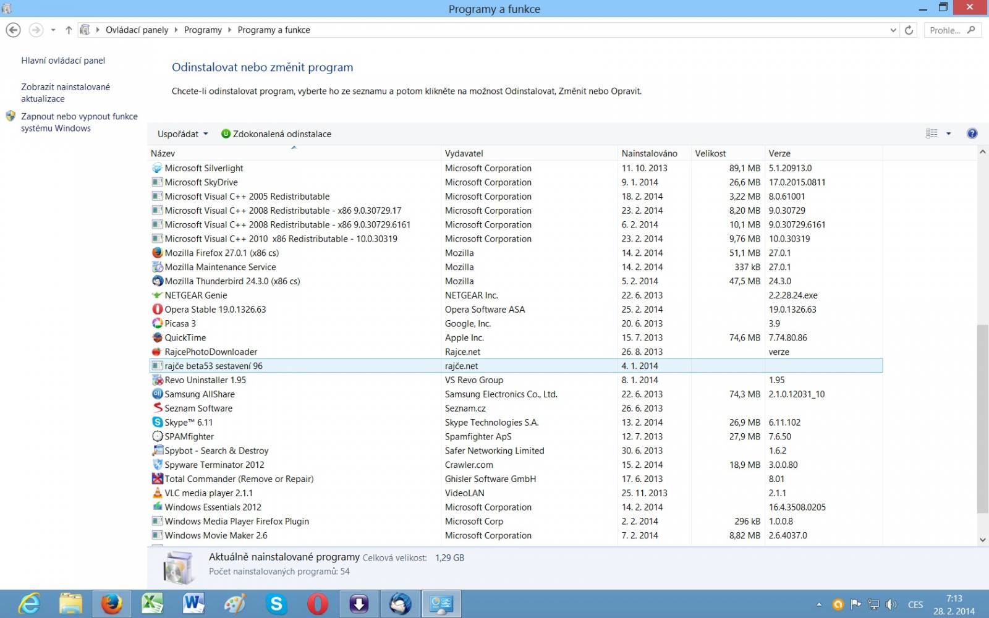This screenshot has width=989, height=618.
Task: Open the view options dropdown arrow
Action: (x=948, y=133)
